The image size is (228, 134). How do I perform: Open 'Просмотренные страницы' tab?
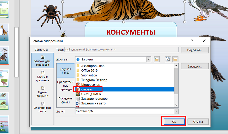(x=66, y=85)
